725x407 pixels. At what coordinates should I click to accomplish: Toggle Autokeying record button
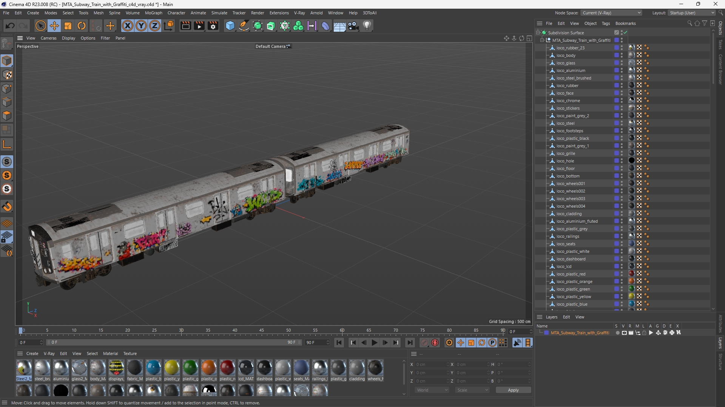(435, 343)
